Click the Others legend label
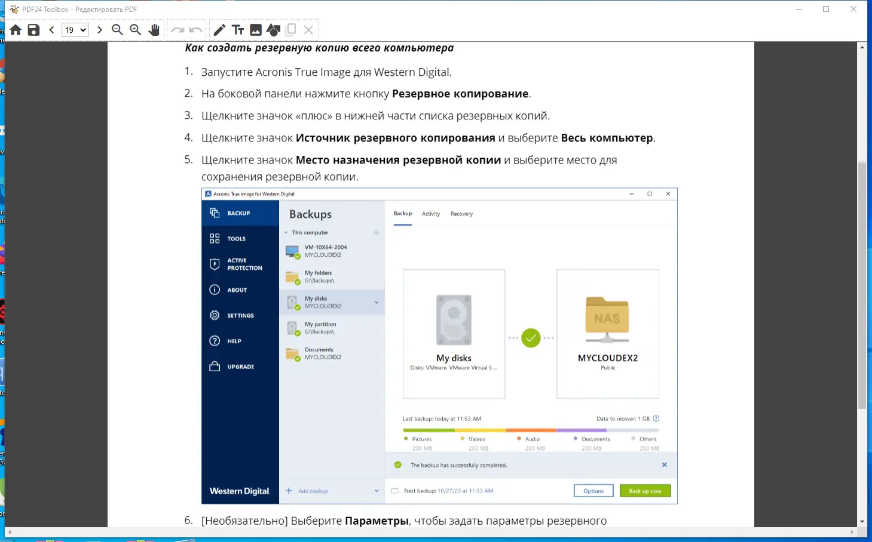872x542 pixels. [x=648, y=439]
